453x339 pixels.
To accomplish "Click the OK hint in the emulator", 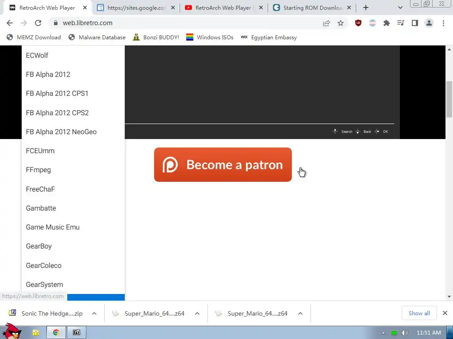I will [x=381, y=132].
